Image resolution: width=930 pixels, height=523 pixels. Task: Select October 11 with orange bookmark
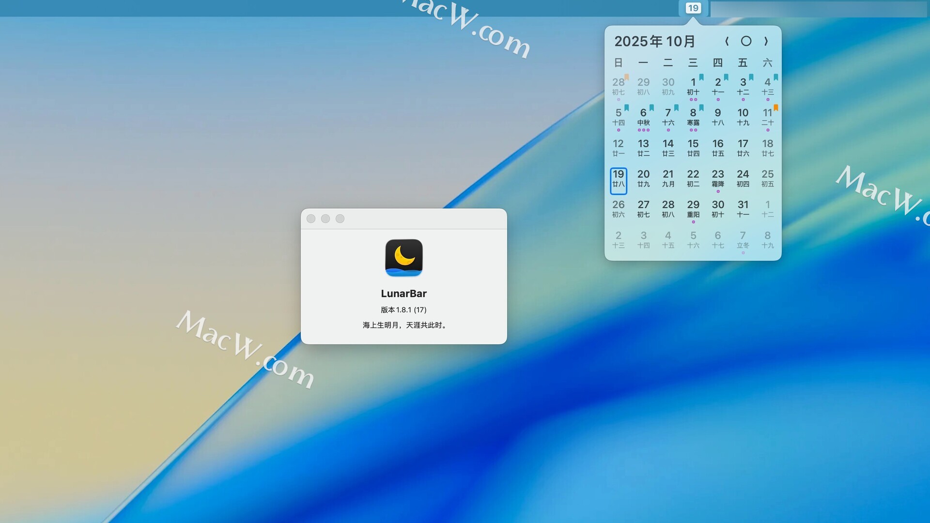767,117
